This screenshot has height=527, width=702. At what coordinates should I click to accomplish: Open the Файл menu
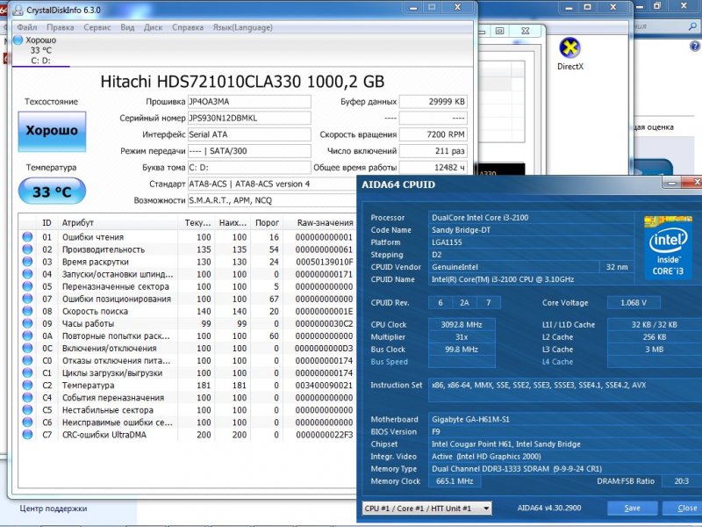click(x=26, y=27)
